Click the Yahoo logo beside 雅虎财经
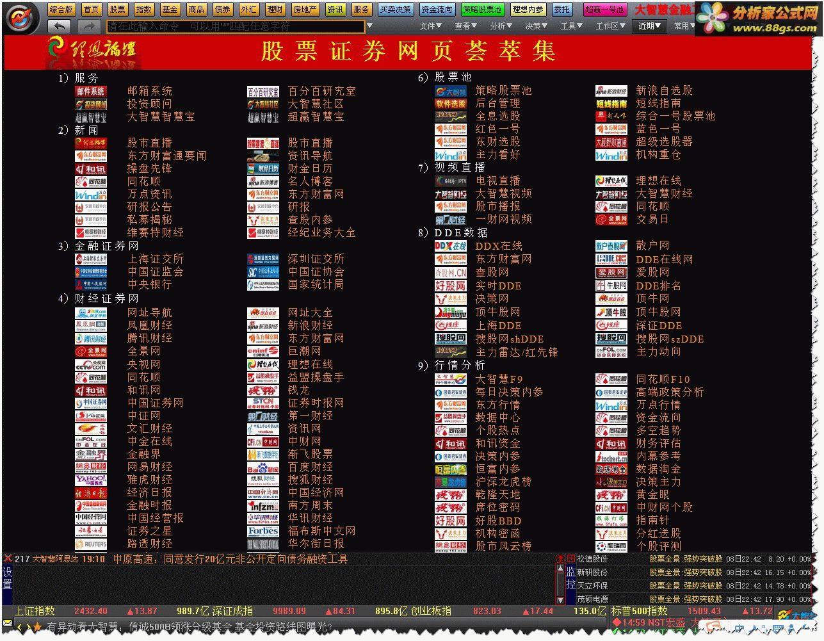 (91, 480)
